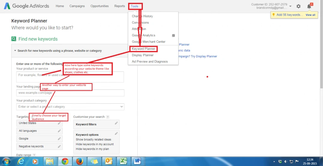The width and height of the screenshot is (323, 166).
Task: Click View all in the keywords notification
Action: coord(310,15)
